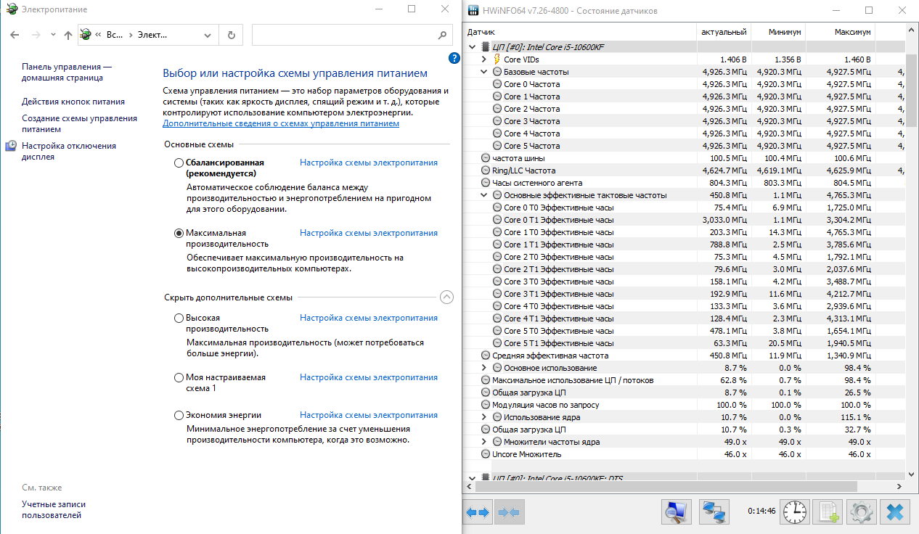Image resolution: width=919 pixels, height=534 pixels.
Task: Select the Сбалансированная power plan
Action: (179, 163)
